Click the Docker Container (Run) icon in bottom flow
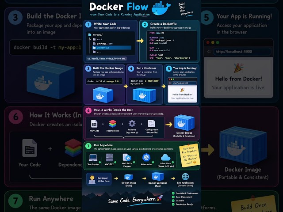Viewport: 283px width, 212px height. tap(157, 177)
